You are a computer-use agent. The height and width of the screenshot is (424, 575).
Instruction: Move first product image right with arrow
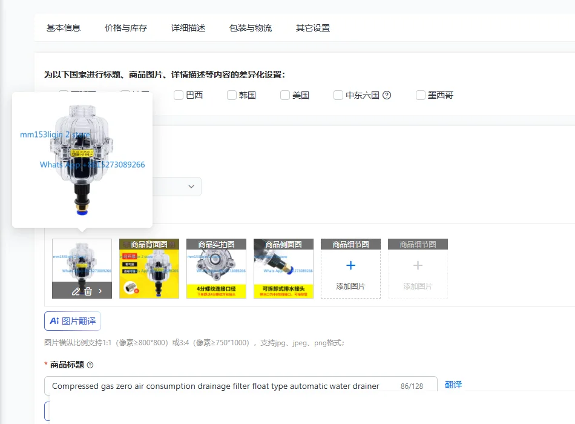pos(100,291)
